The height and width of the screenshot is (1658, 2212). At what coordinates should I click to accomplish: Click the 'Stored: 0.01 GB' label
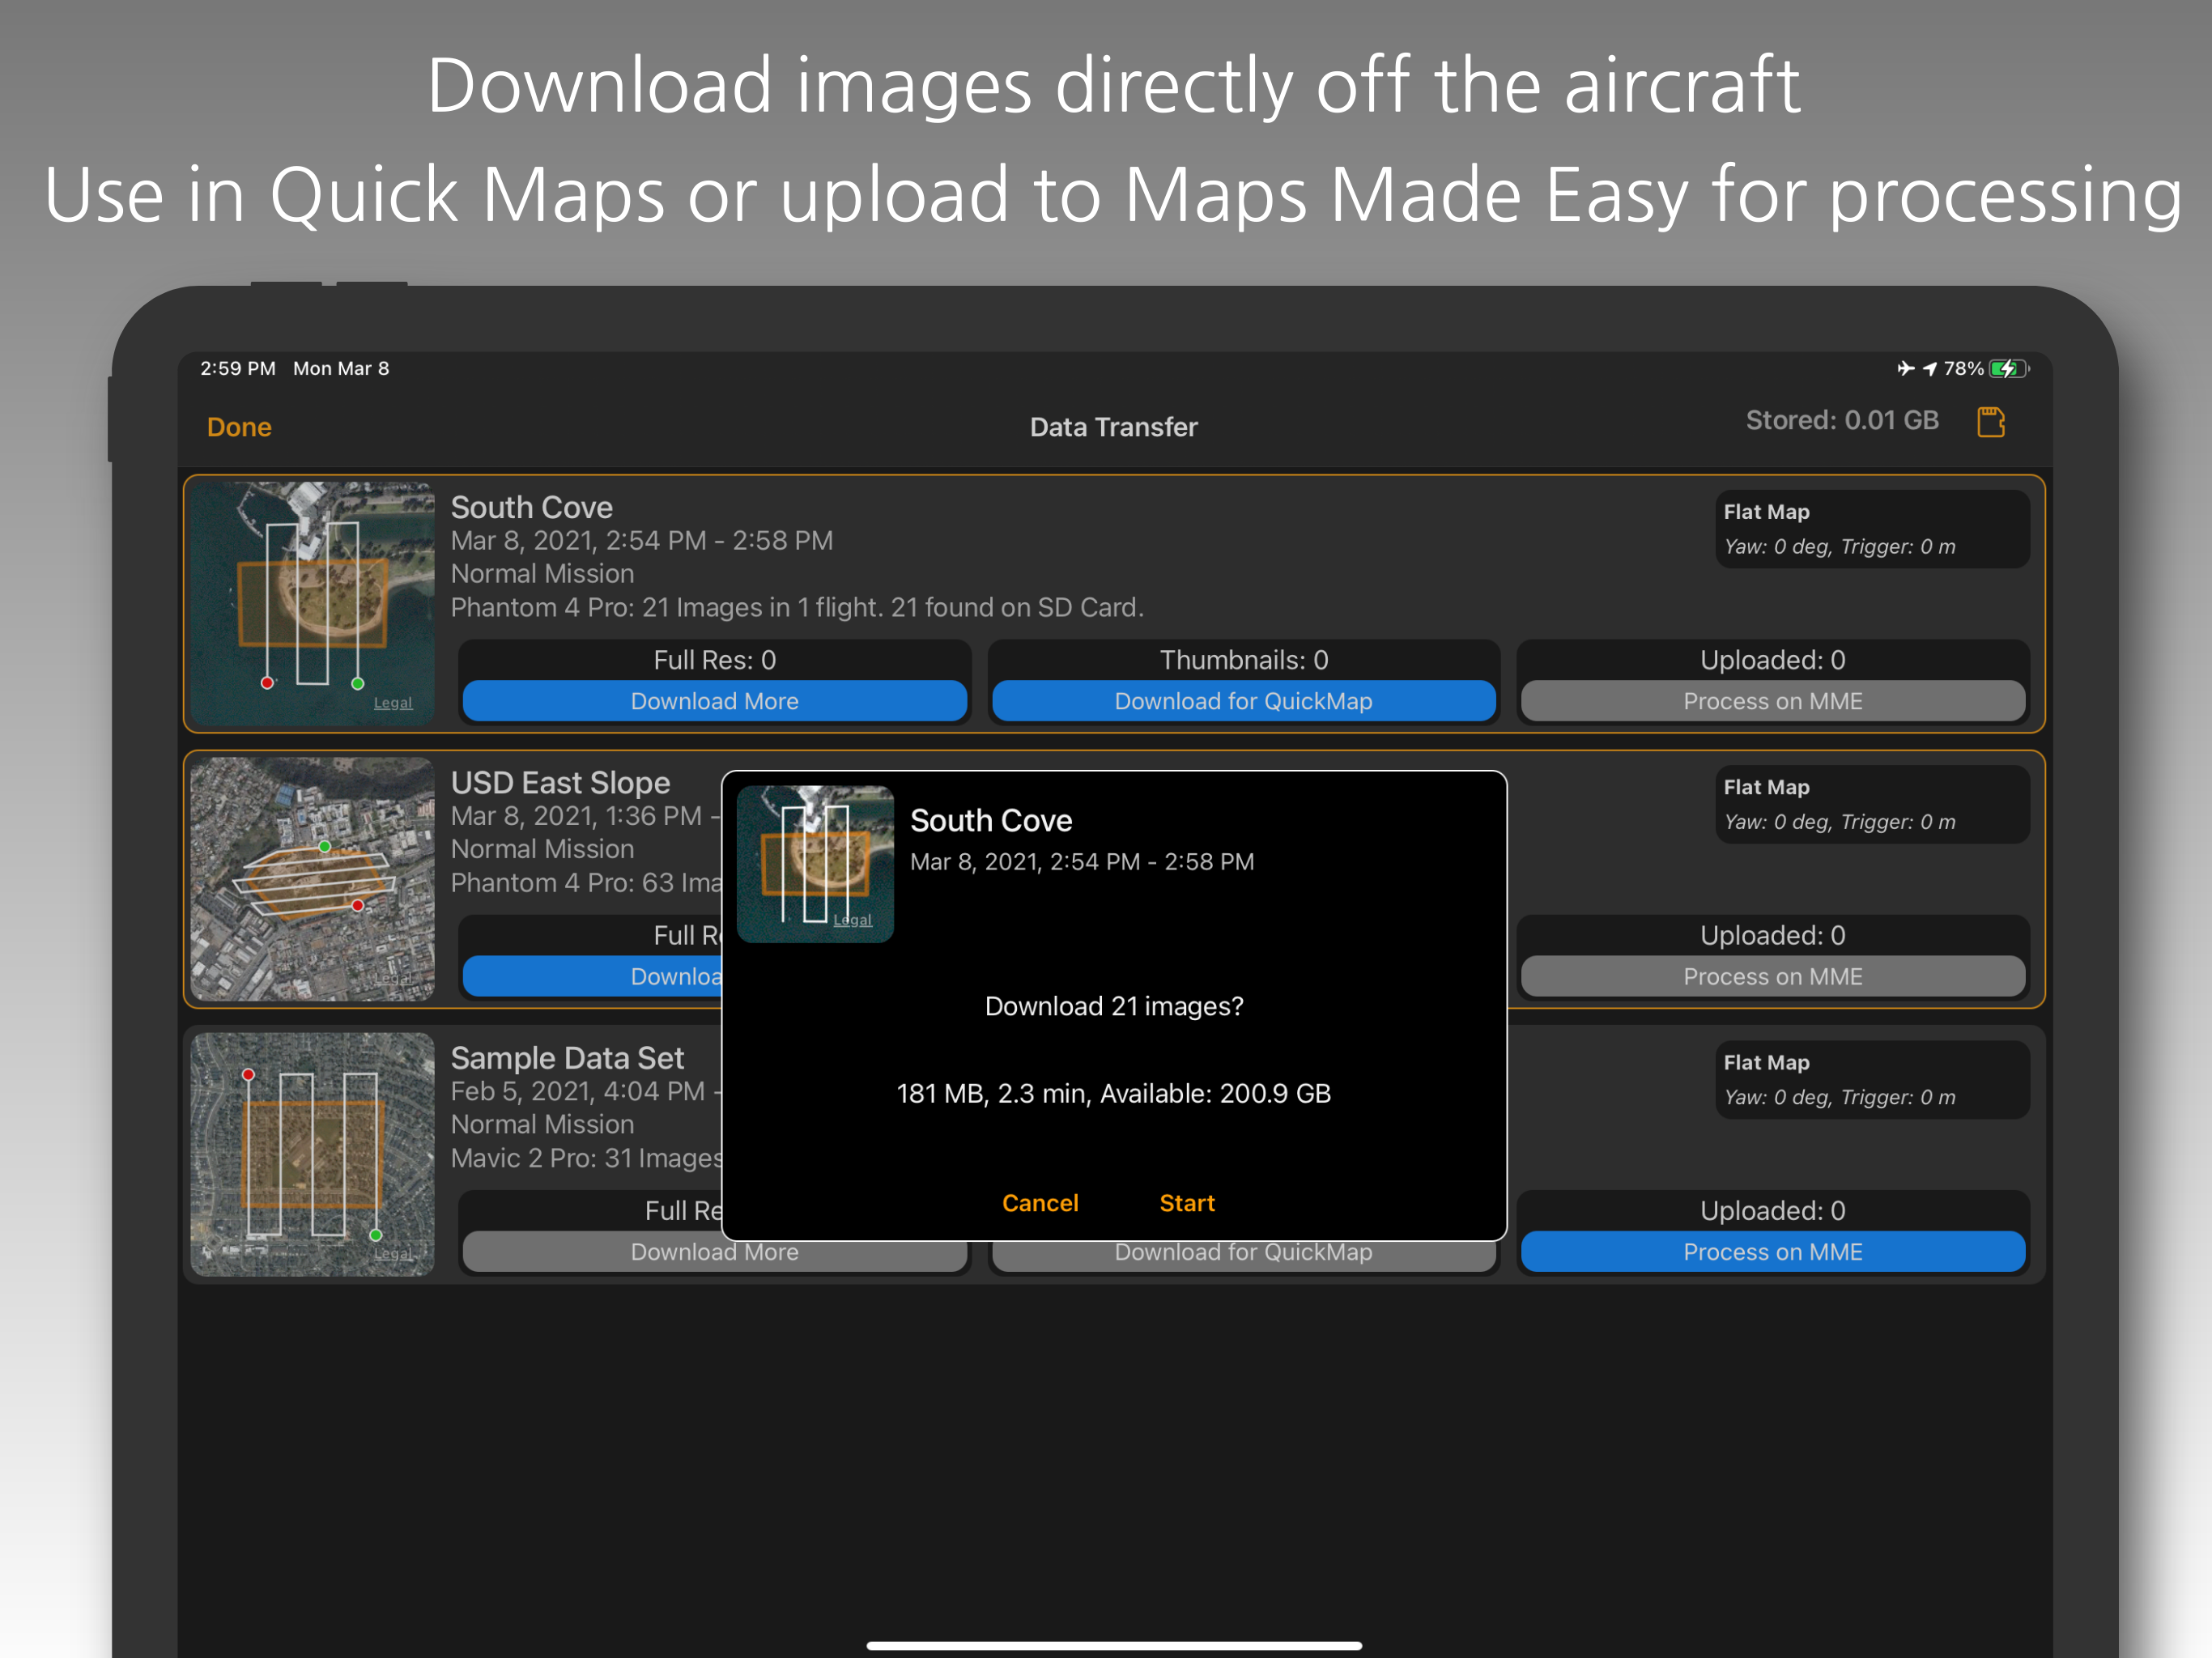(1842, 420)
